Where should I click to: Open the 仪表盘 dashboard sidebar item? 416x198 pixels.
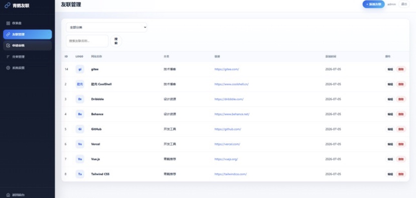[x=27, y=23]
